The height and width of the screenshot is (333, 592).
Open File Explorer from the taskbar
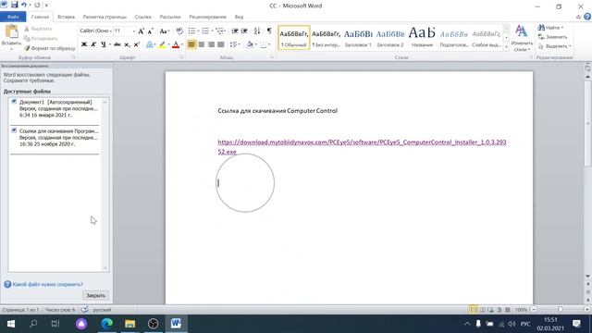point(129,324)
